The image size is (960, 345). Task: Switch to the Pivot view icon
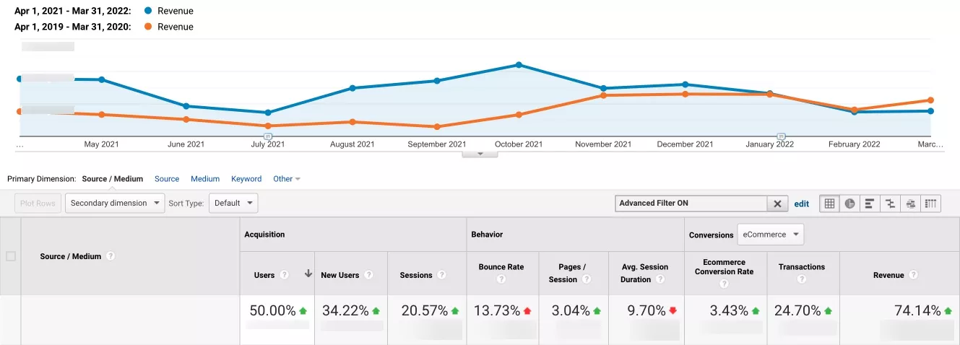pos(931,204)
